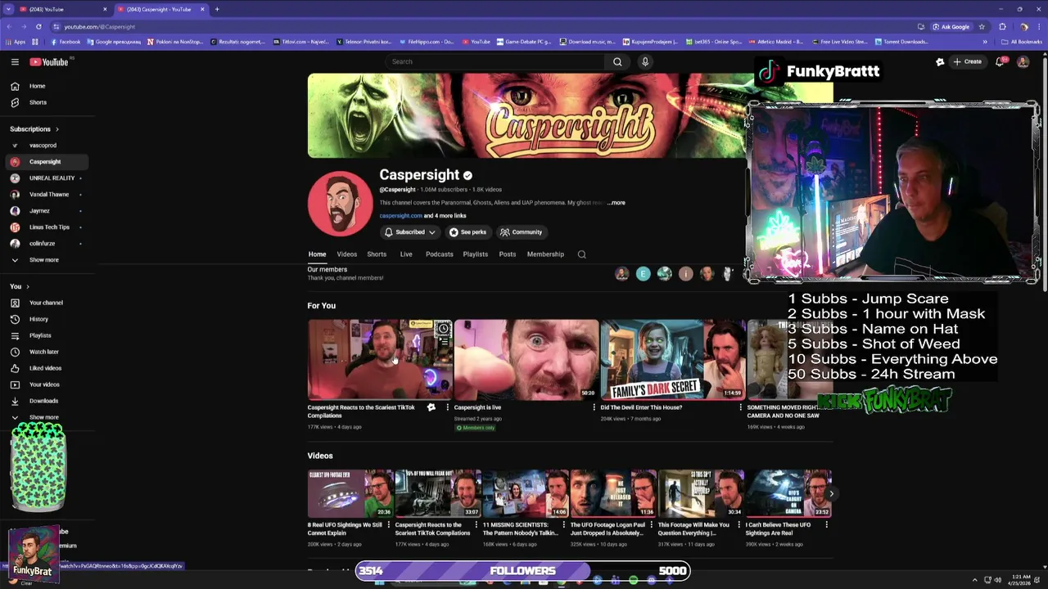The height and width of the screenshot is (589, 1048).
Task: Open the browser tab search dropdown
Action: click(9, 9)
